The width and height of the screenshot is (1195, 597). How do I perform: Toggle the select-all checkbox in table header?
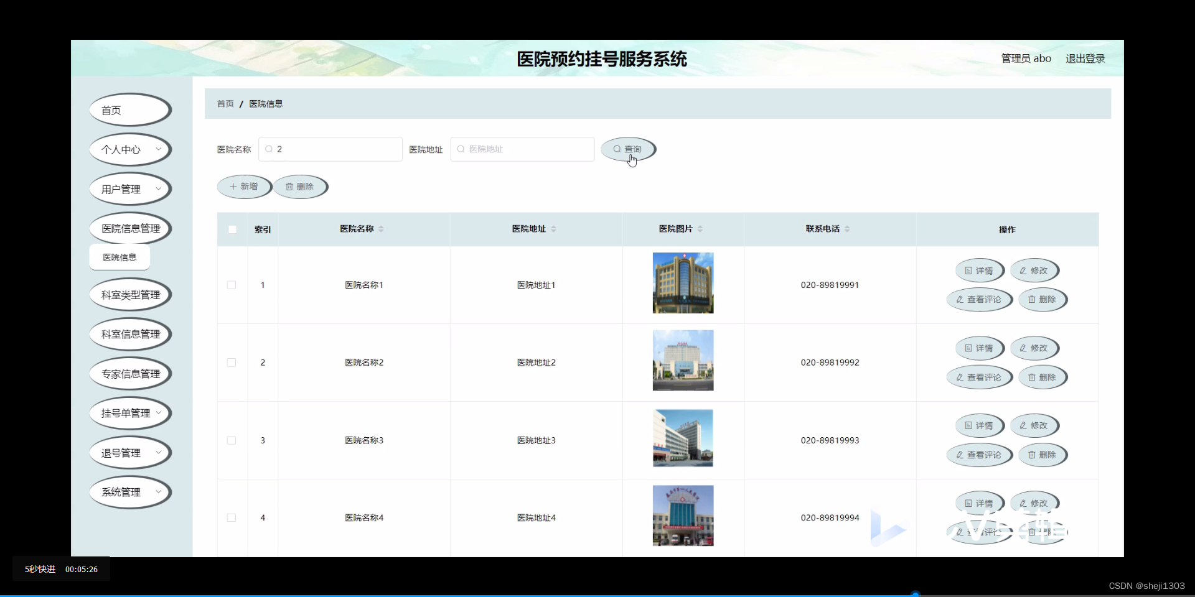click(232, 229)
